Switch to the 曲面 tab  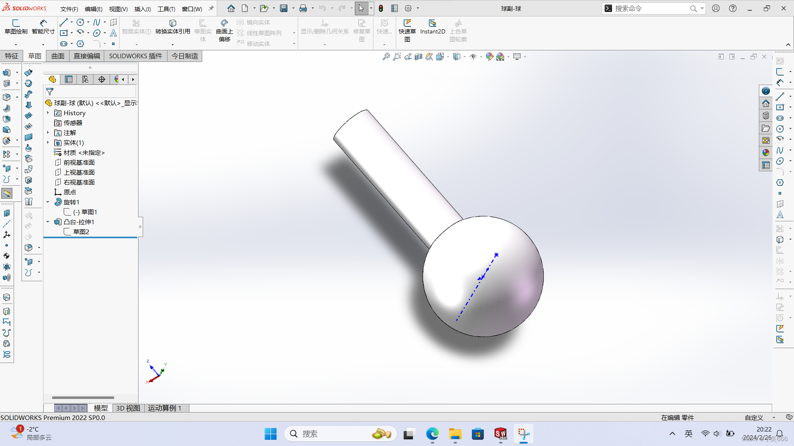pos(57,56)
